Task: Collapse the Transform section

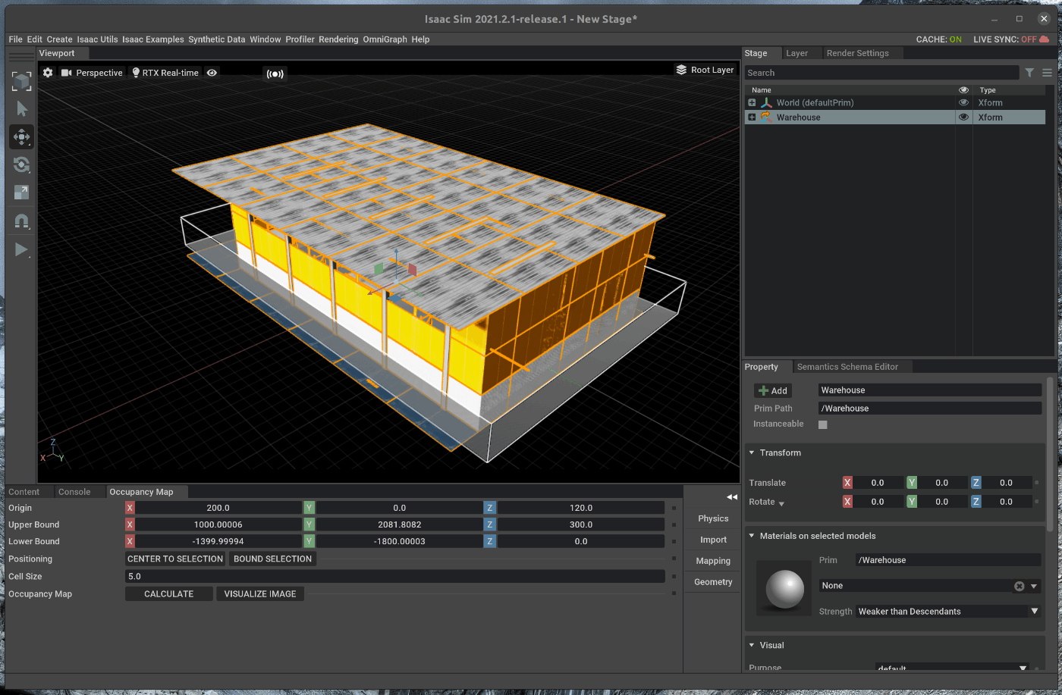Action: coord(752,452)
